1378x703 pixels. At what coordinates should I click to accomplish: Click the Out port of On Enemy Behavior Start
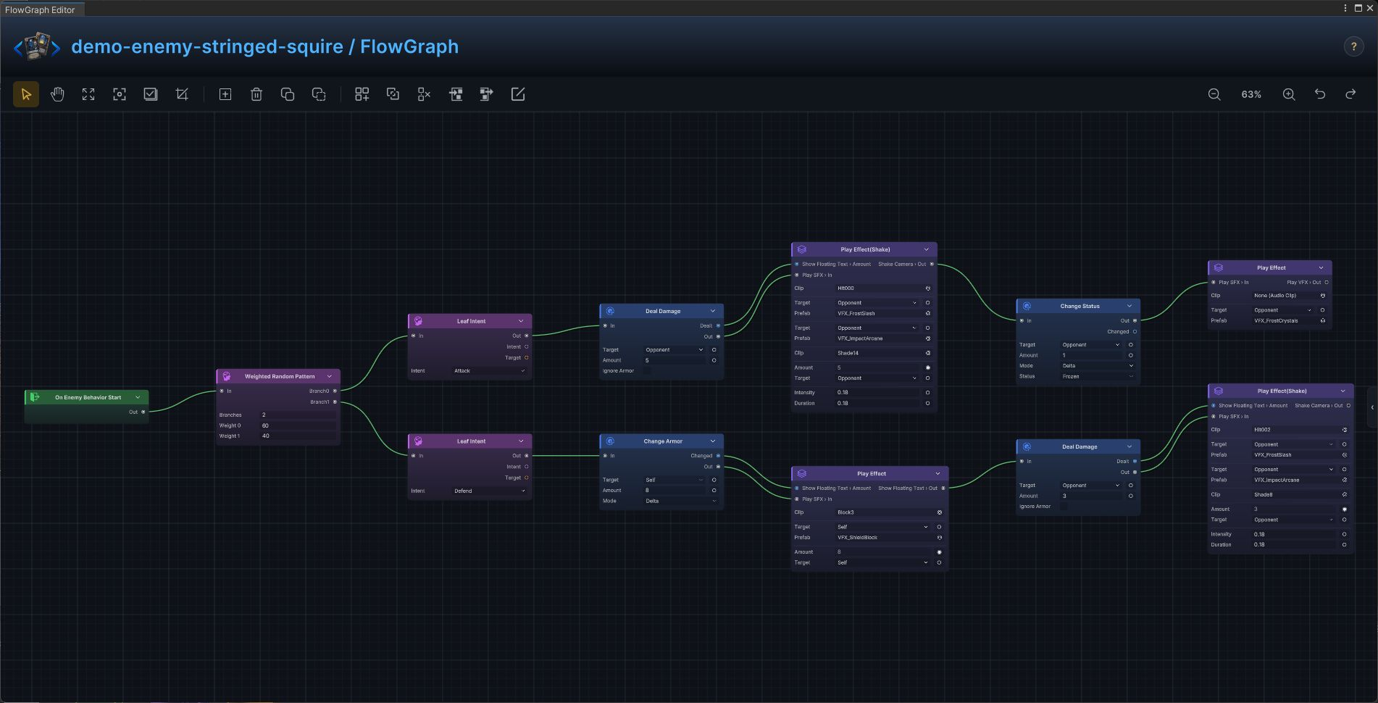pyautogui.click(x=143, y=412)
